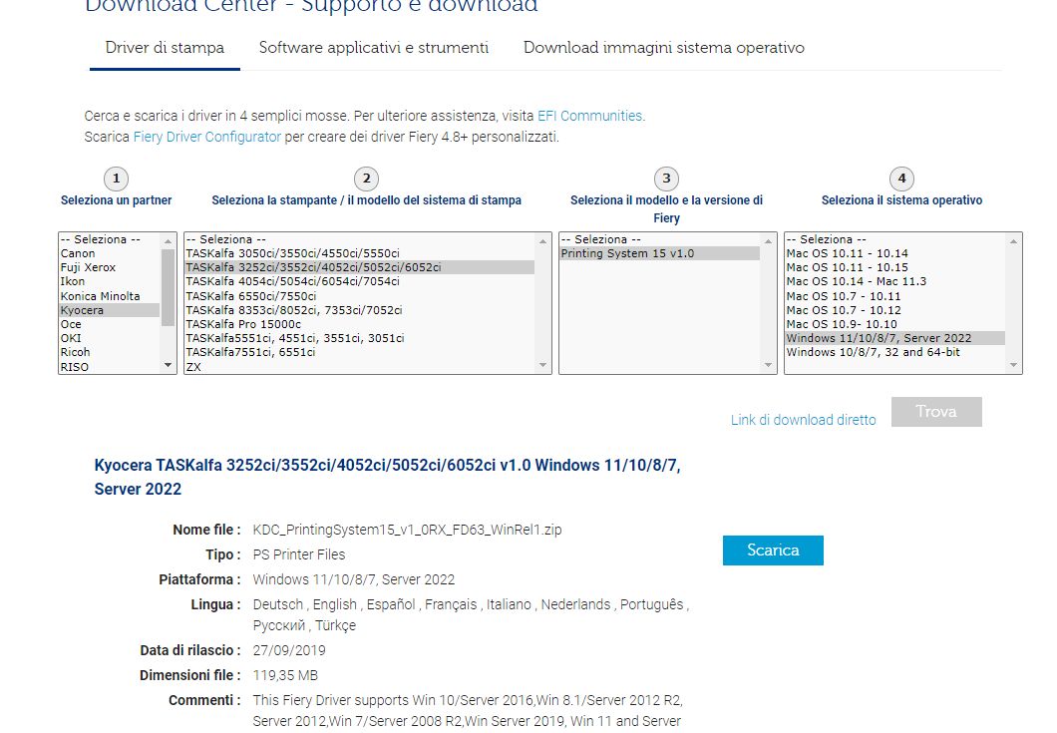Image resolution: width=1057 pixels, height=733 pixels.
Task: Click the PS Printer Files type value
Action: coord(298,554)
